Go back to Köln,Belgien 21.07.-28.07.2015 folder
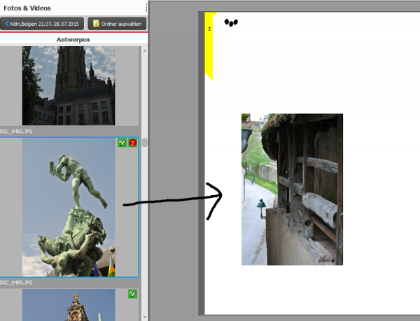 pos(42,24)
